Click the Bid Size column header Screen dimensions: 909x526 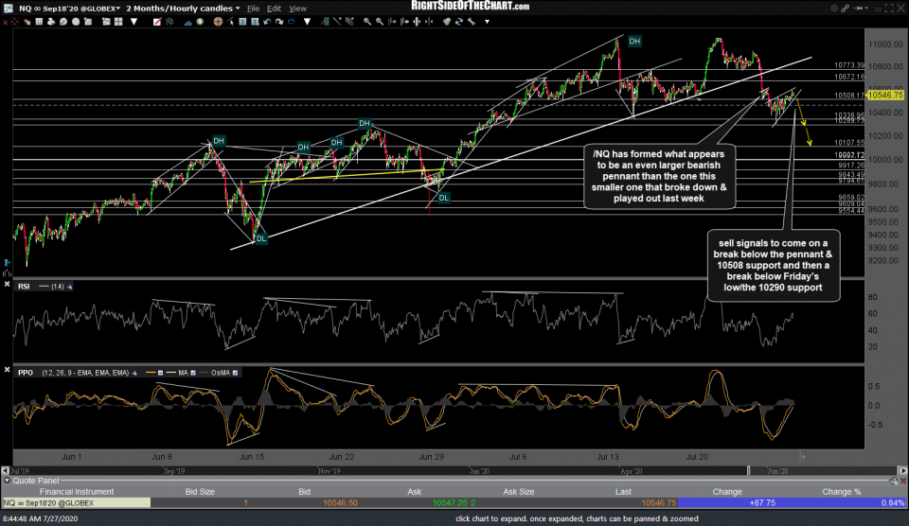coord(200,492)
